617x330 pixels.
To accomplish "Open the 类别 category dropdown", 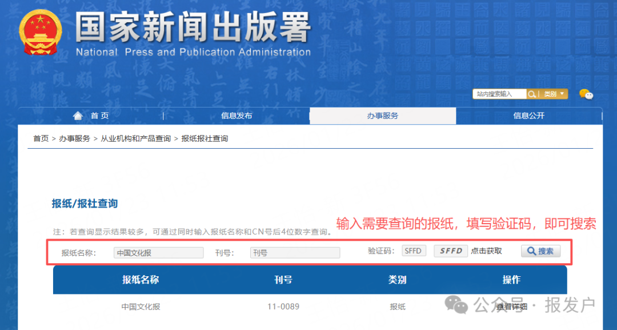I will point(551,94).
